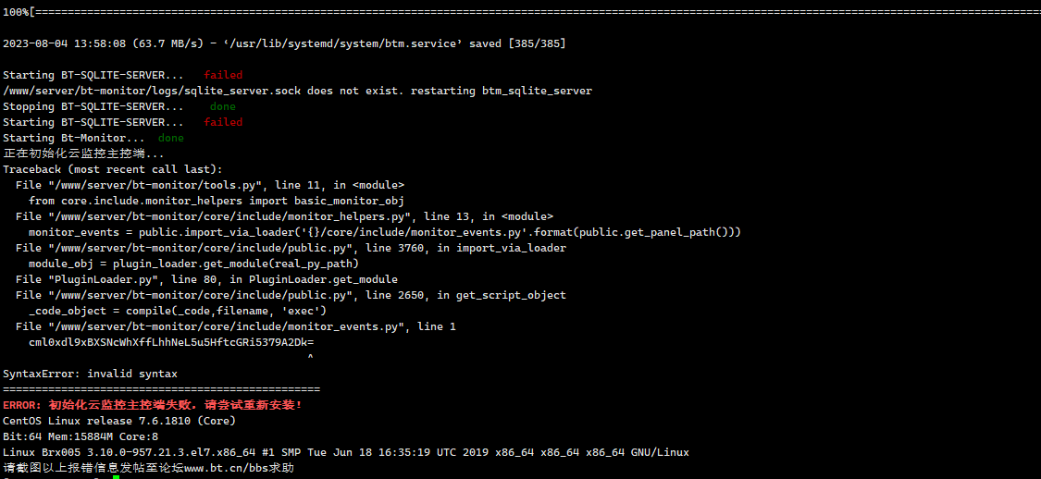This screenshot has width=1041, height=479.
Task: Click the caret marker under the syntax error
Action: (x=311, y=358)
